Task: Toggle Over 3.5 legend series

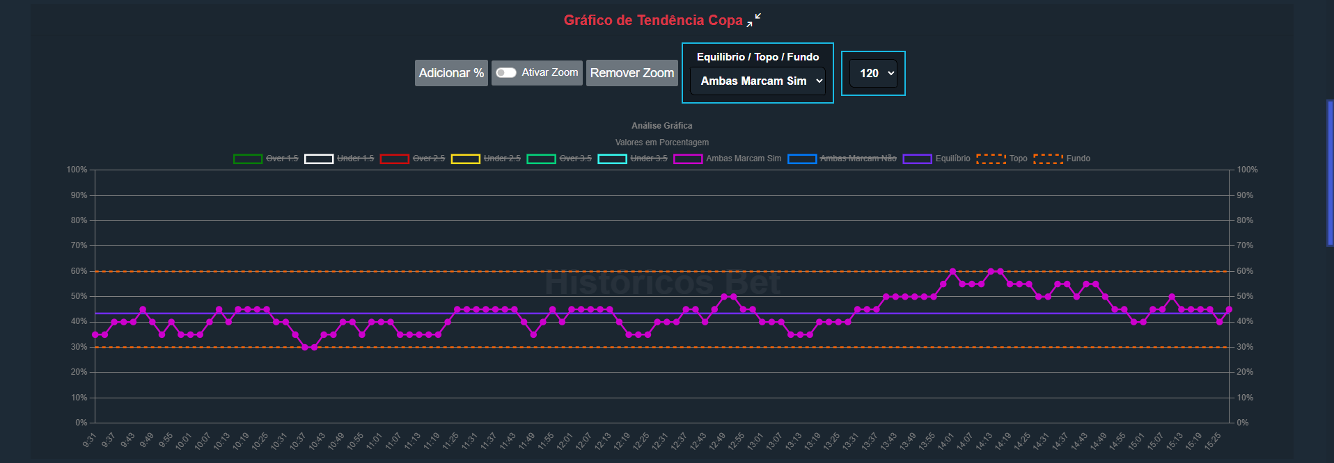Action: point(559,159)
